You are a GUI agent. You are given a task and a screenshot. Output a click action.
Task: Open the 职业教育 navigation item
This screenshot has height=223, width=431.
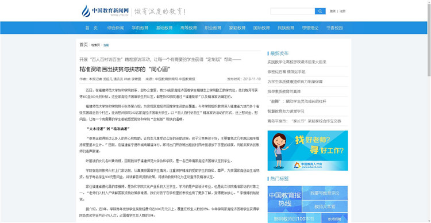213,28
